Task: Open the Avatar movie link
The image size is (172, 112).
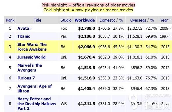Action: 24,28
